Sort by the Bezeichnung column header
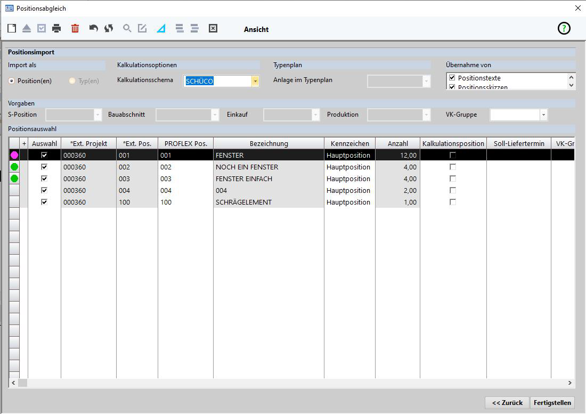Image resolution: width=586 pixels, height=414 pixels. tap(268, 143)
